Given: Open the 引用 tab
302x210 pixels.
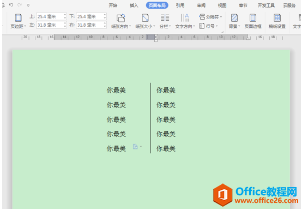Looking at the screenshot, I should click(x=180, y=5).
